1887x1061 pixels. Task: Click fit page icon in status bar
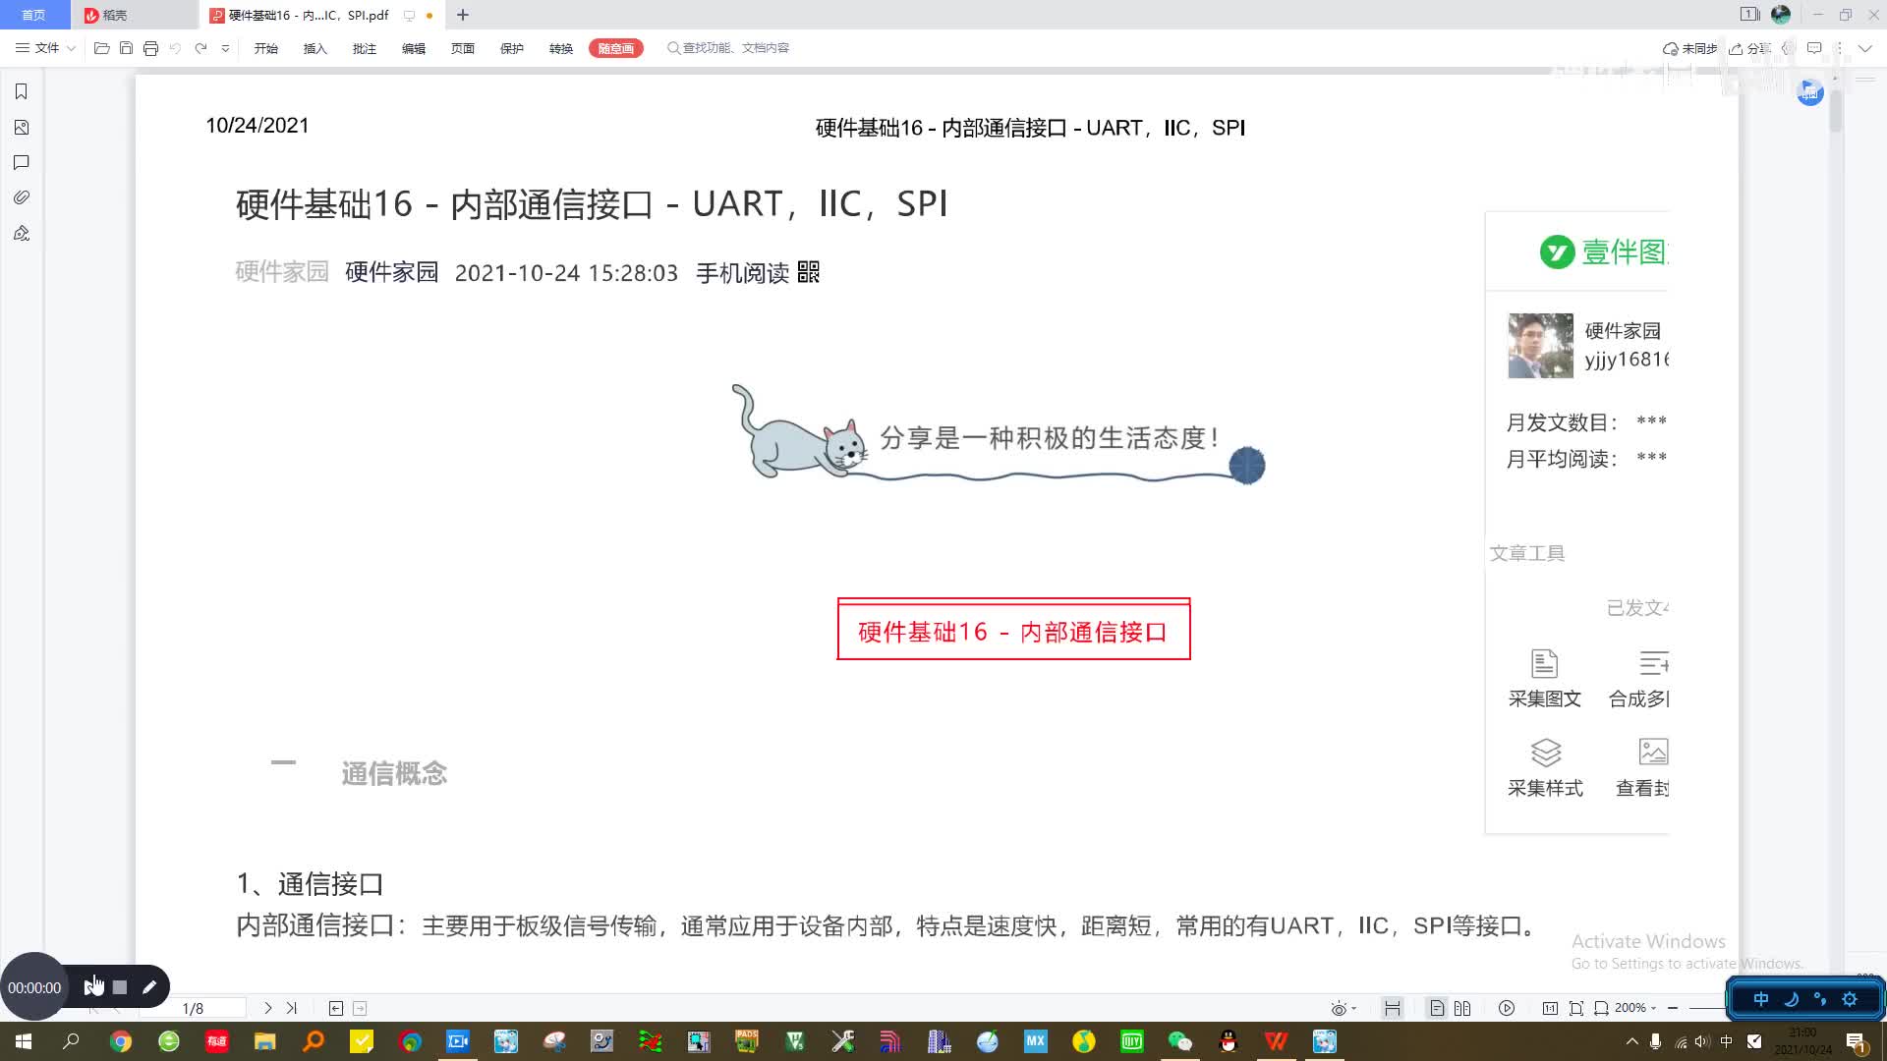(x=1576, y=1008)
